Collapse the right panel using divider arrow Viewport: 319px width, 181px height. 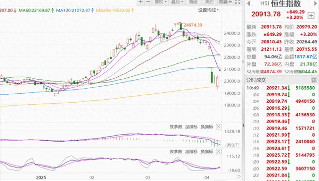(243, 125)
